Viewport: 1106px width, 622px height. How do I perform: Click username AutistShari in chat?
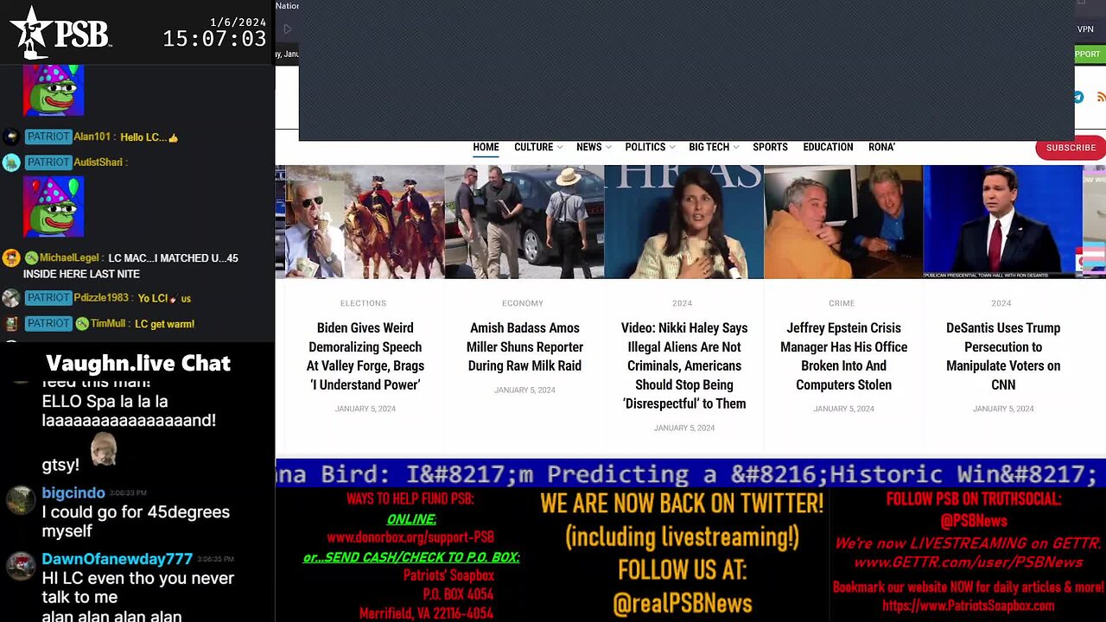coord(98,162)
